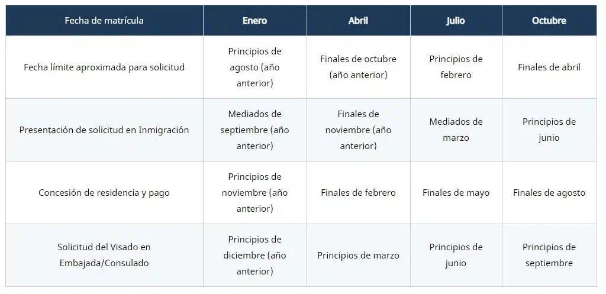Click the Mediados de marzo cell
This screenshot has height=294, width=606.
pyautogui.click(x=456, y=130)
